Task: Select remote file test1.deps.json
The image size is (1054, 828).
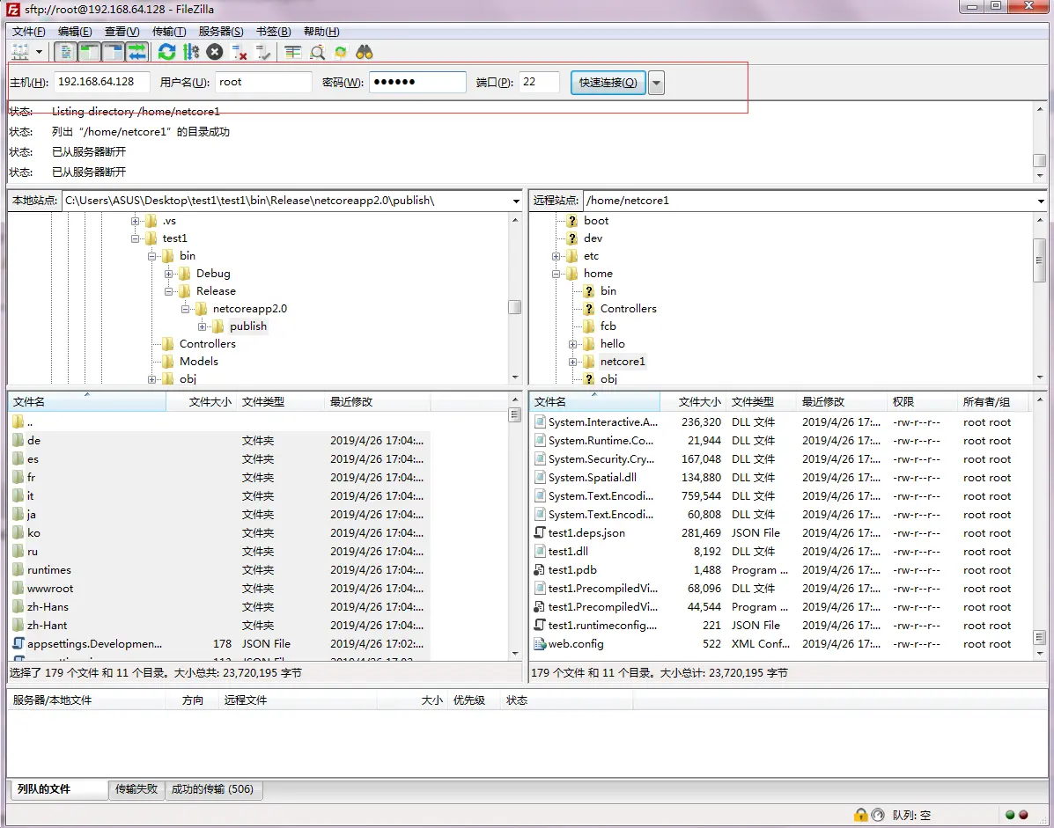Action: 586,533
